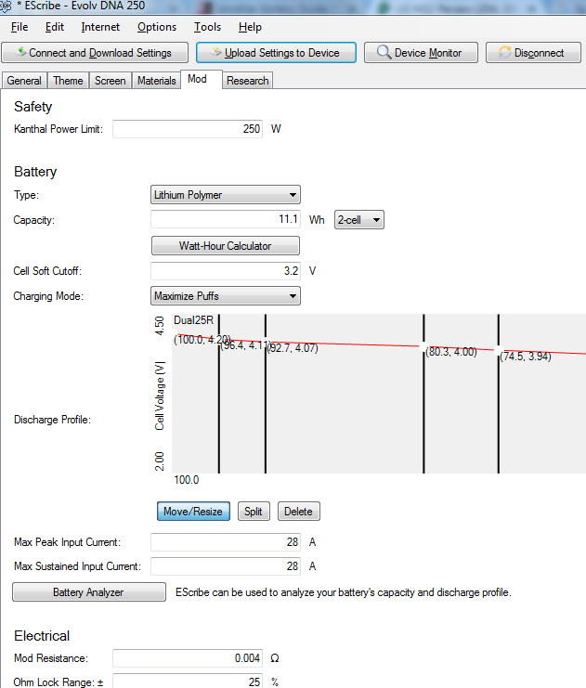The height and width of the screenshot is (688, 586).
Task: Expand the Charging Mode dropdown
Action: (x=226, y=296)
